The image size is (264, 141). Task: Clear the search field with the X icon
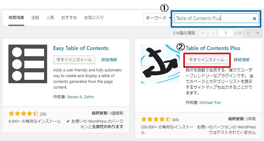[x=254, y=19]
